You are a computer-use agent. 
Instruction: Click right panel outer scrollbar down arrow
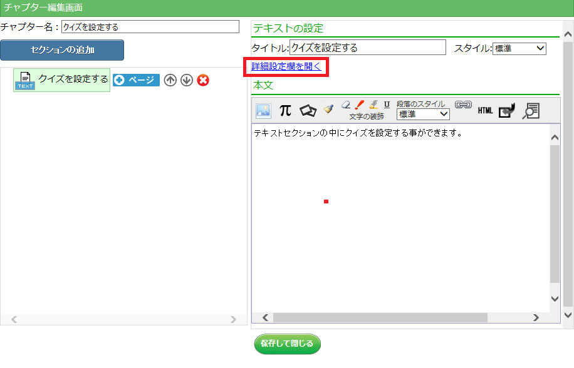coord(568,315)
